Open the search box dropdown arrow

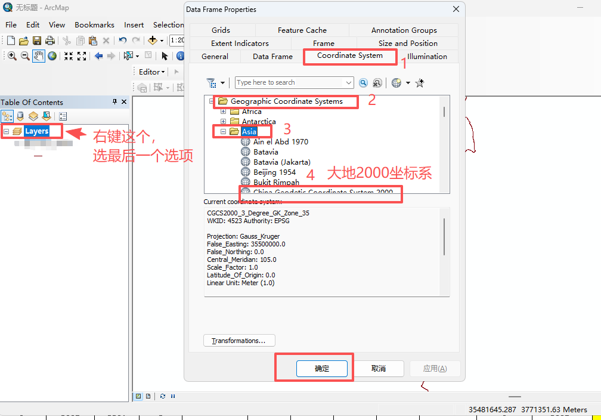pyautogui.click(x=348, y=82)
